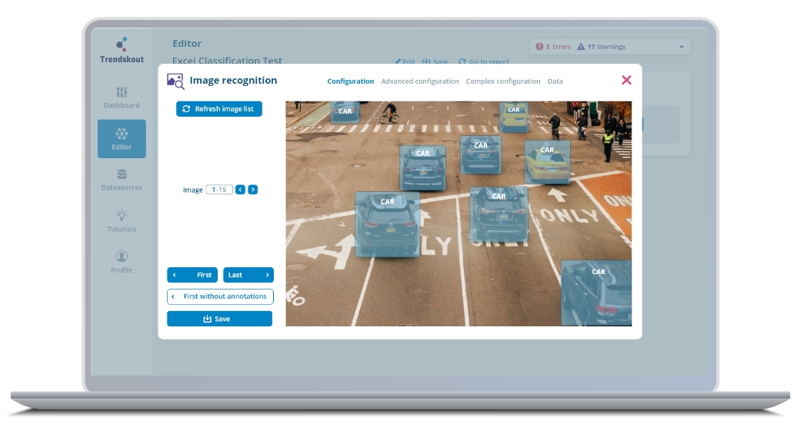Open the Data tab
Image resolution: width=800 pixels, height=430 pixels.
tap(555, 81)
